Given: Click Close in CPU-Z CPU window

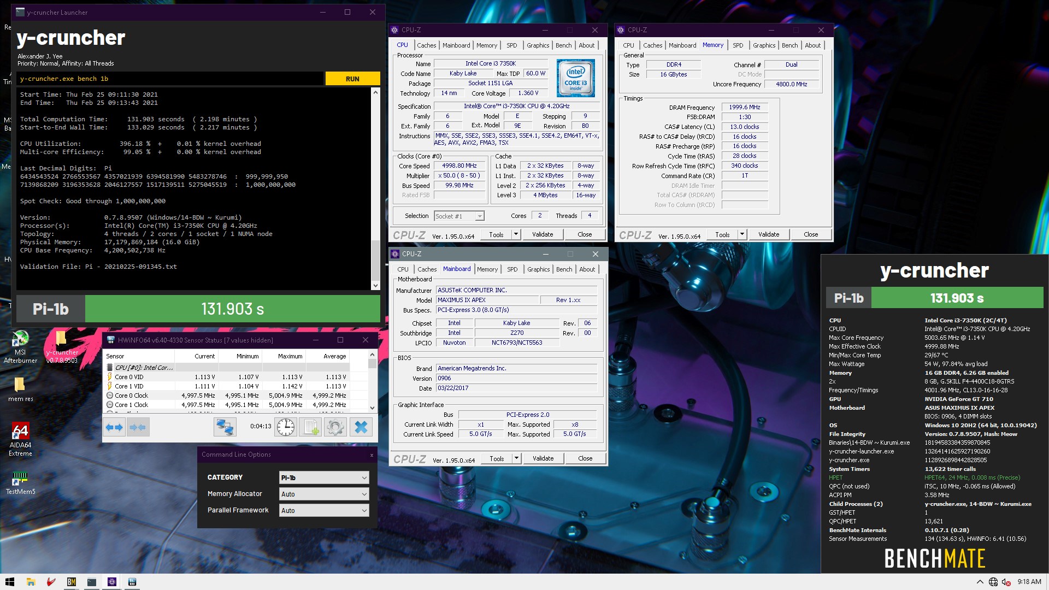Looking at the screenshot, I should 585,234.
